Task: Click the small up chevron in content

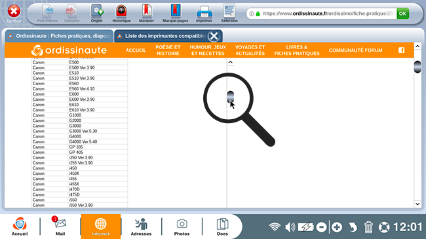Action: coord(231,62)
